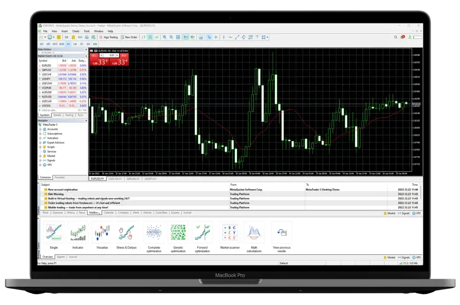This screenshot has width=460, height=305.
Task: Toggle candlestick chart type
Action: click(x=150, y=38)
